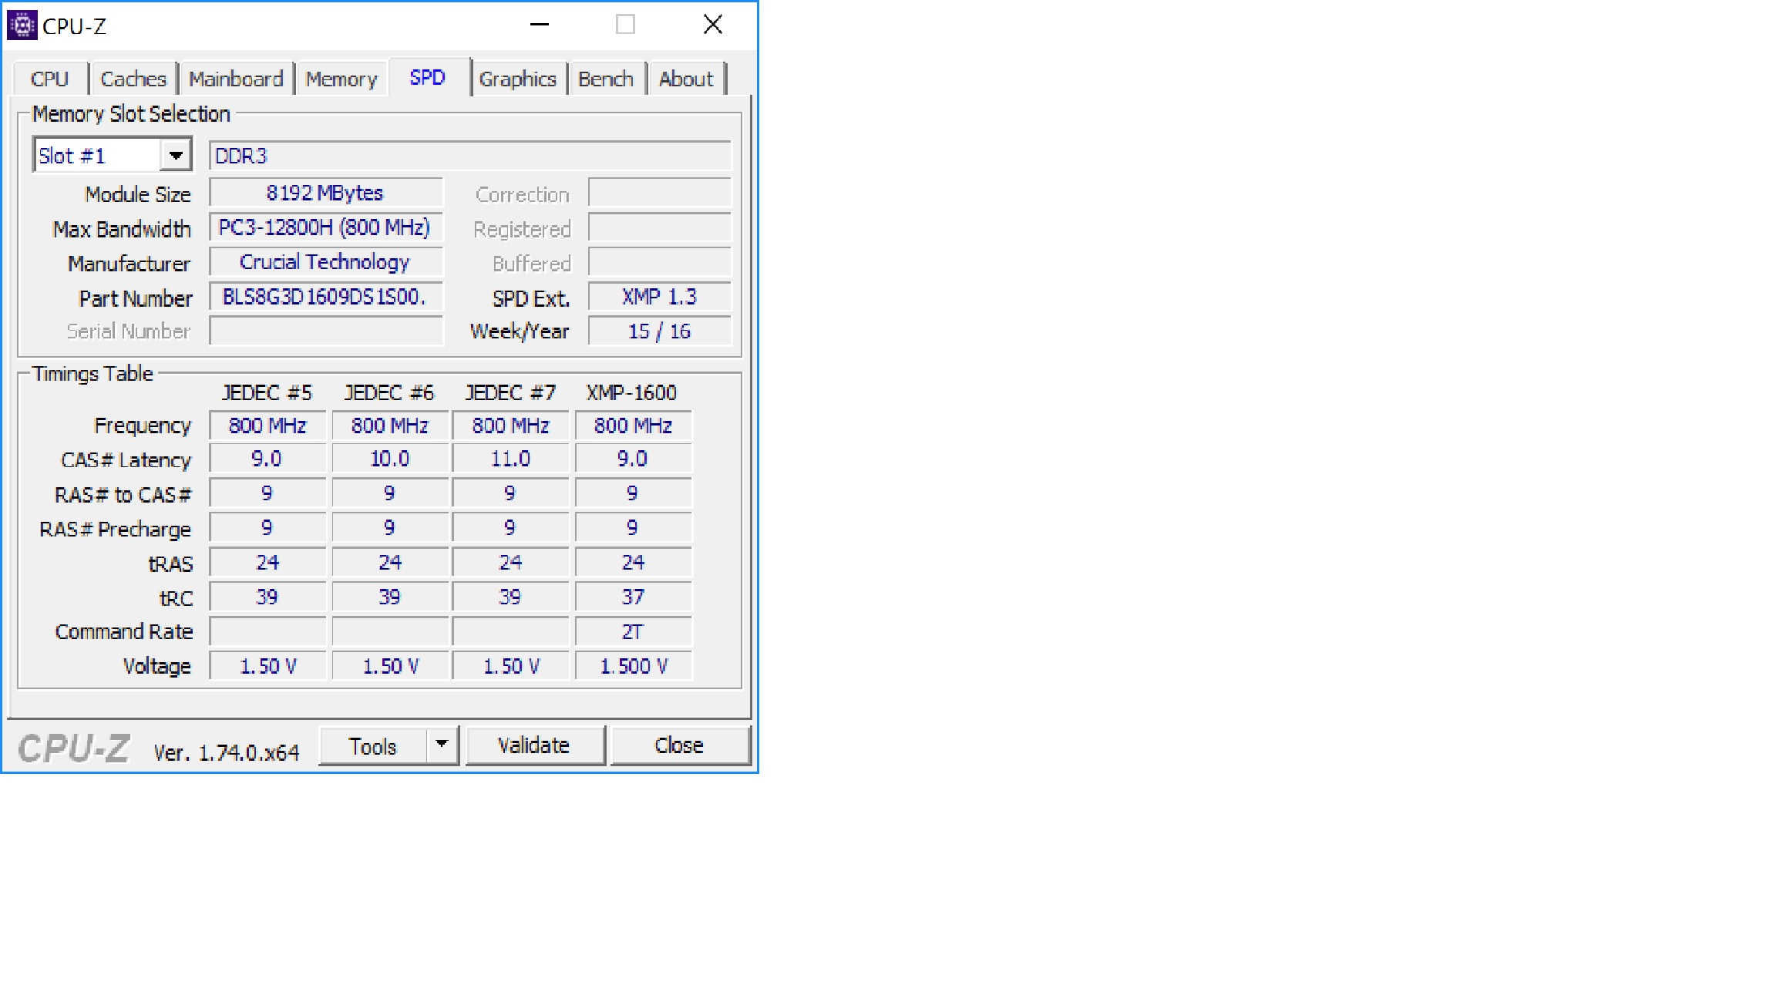Click the Manufacturer Crucial Technology field
Image resolution: width=1776 pixels, height=999 pixels.
pos(325,262)
